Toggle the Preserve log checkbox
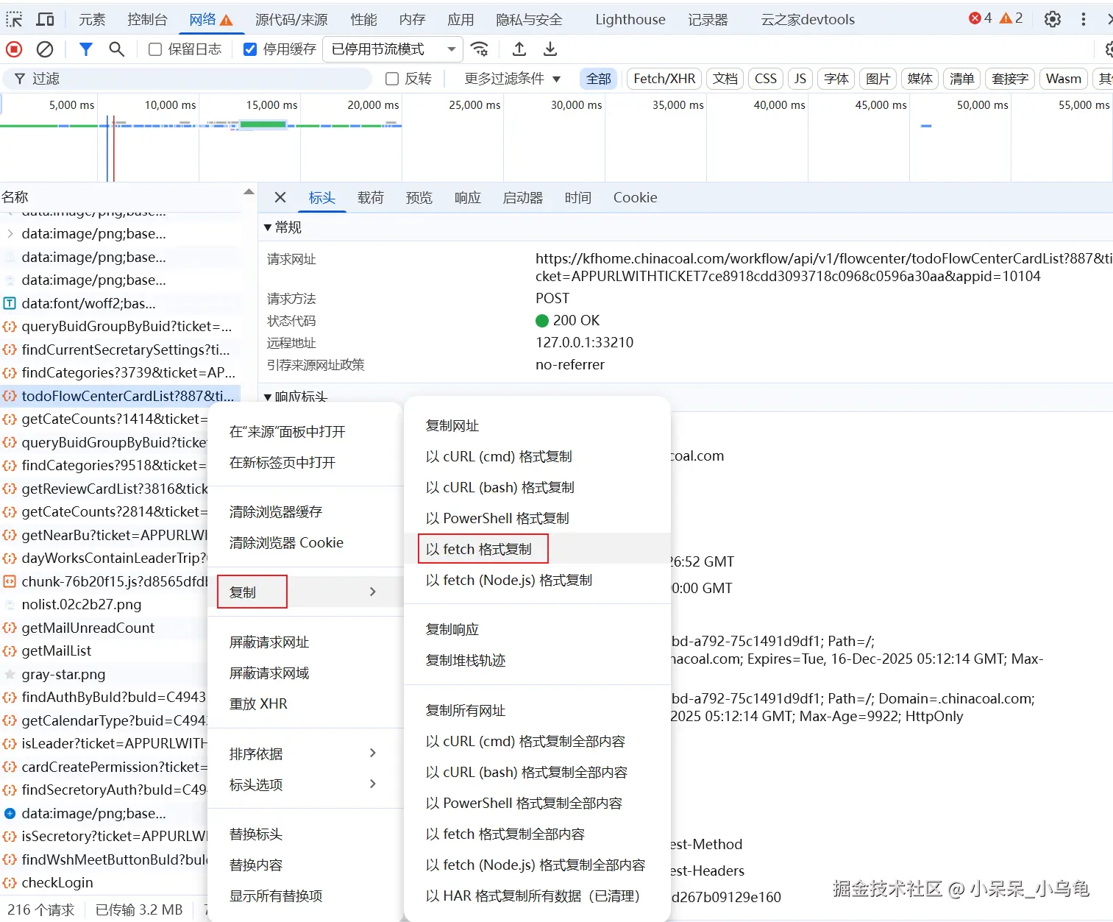This screenshot has height=922, width=1113. (x=155, y=49)
